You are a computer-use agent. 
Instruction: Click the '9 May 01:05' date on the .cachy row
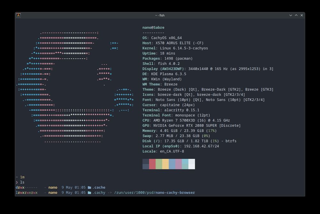74,193
